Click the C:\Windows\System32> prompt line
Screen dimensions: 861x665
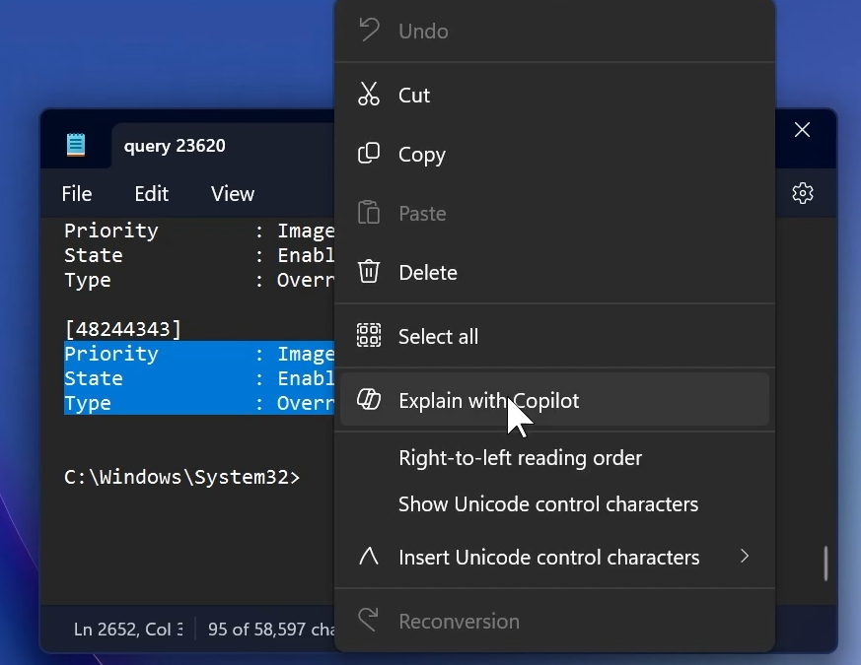[182, 477]
